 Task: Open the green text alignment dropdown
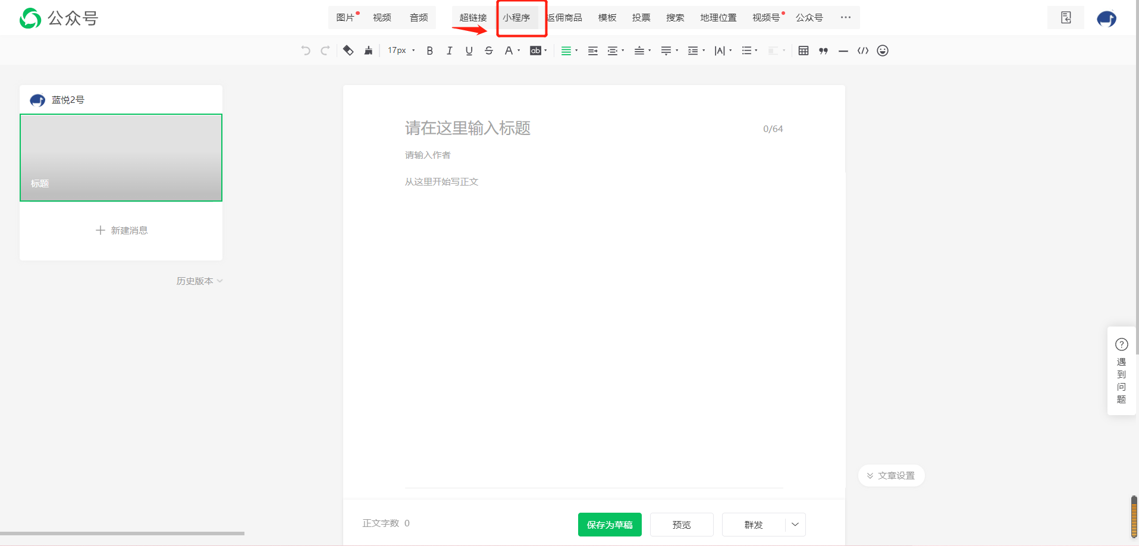[569, 51]
